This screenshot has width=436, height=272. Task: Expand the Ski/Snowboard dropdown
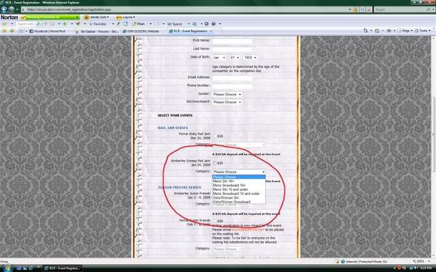tap(227, 102)
